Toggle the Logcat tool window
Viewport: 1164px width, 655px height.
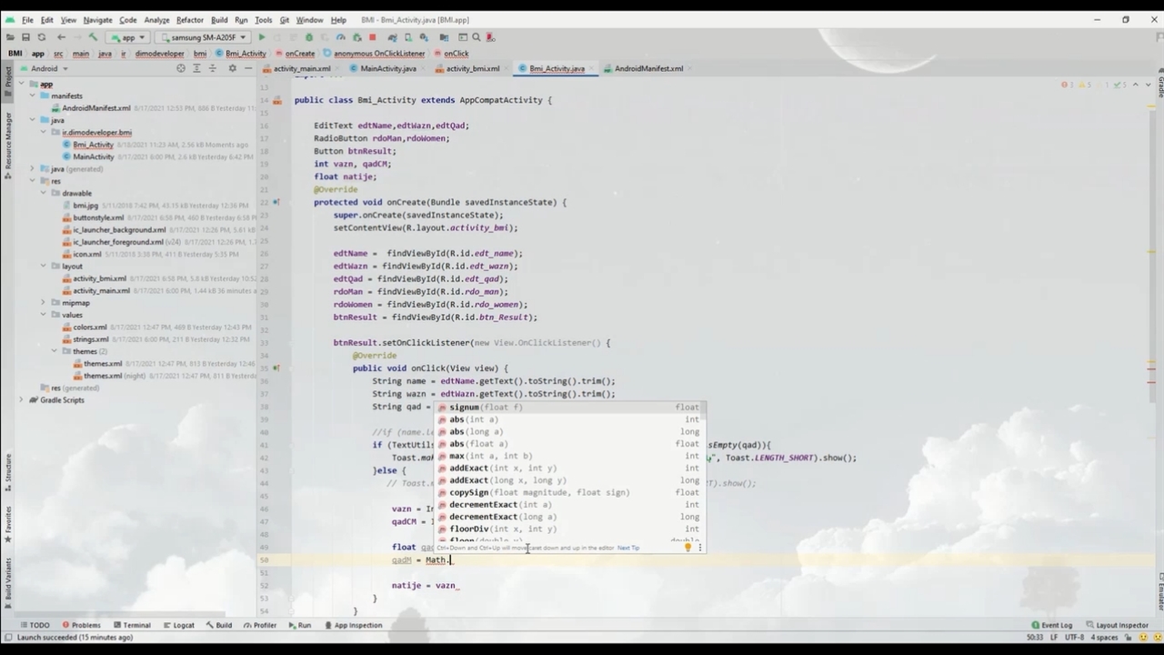(x=179, y=625)
